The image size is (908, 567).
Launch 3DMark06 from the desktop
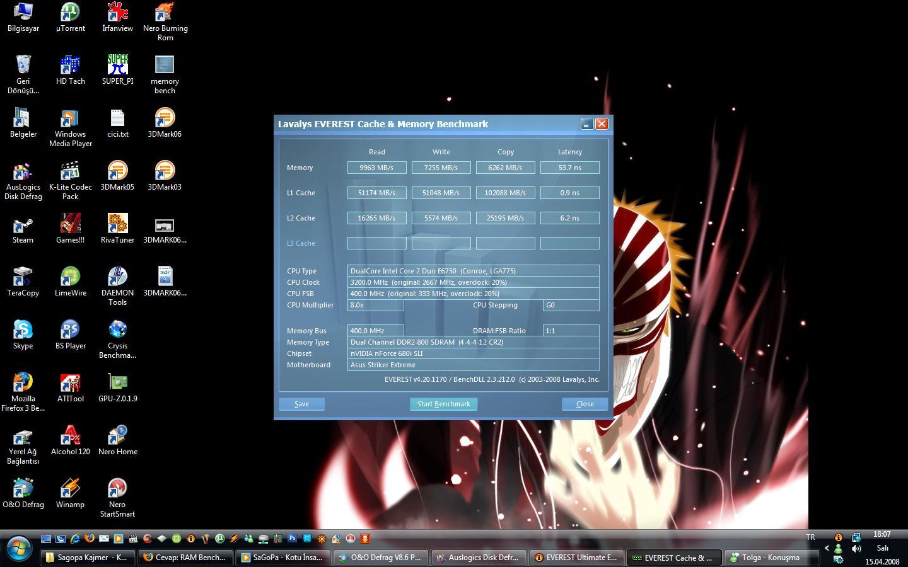click(165, 123)
